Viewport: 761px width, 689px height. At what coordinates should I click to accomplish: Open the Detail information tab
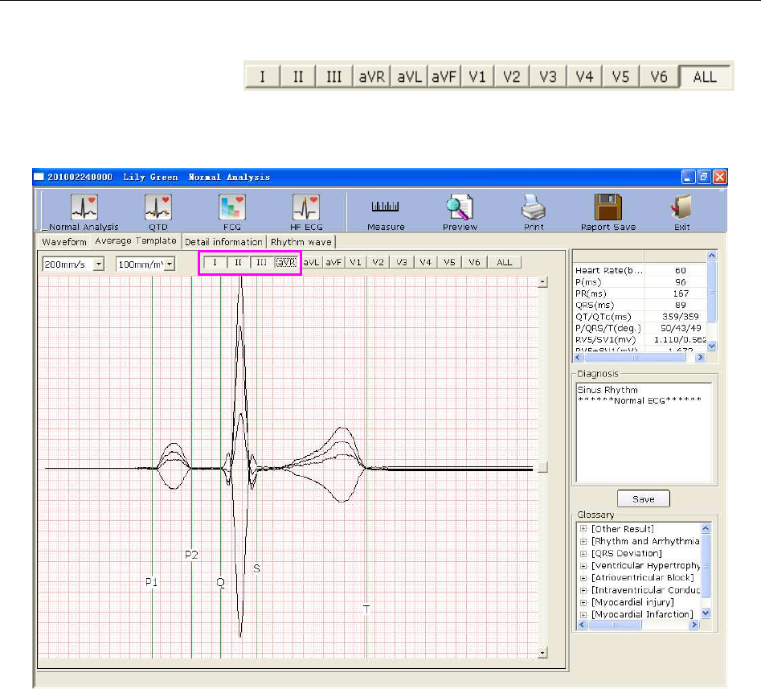tap(223, 242)
